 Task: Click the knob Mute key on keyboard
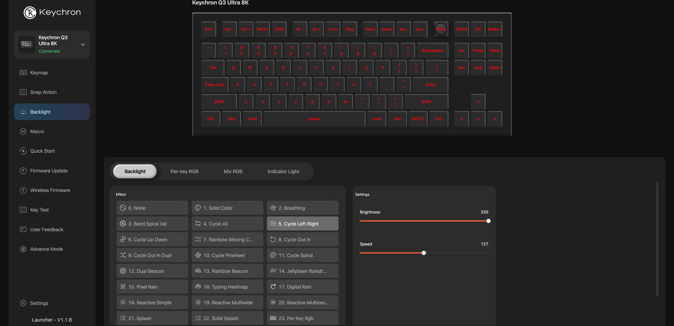[441, 29]
